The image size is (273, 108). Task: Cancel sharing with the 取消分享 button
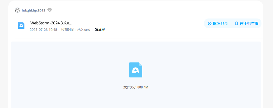coord(218,24)
